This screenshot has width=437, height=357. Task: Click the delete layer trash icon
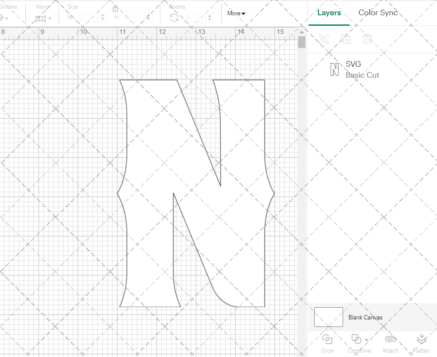(x=368, y=39)
